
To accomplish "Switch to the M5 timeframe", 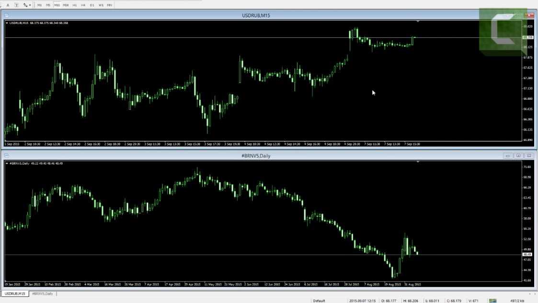I will 48,5.
